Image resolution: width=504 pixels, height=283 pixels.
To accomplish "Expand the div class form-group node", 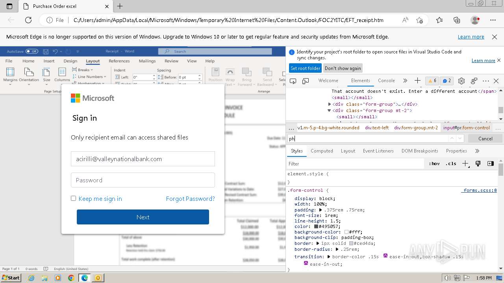I will pos(330,104).
